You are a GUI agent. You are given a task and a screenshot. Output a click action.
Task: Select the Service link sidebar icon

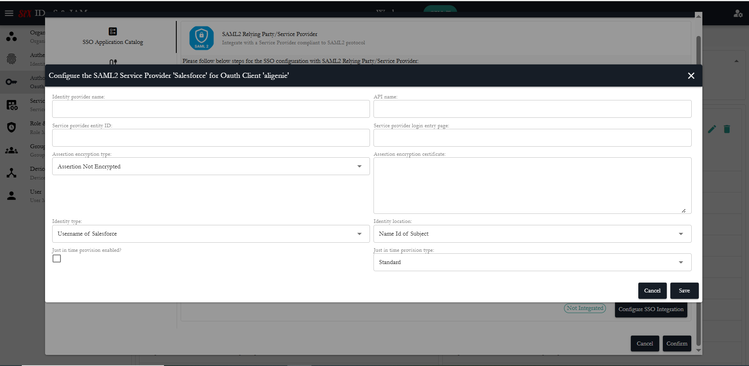pyautogui.click(x=12, y=105)
